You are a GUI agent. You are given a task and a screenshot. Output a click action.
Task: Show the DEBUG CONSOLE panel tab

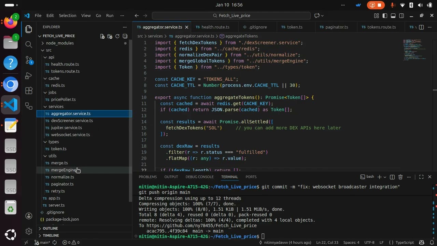point(199,177)
